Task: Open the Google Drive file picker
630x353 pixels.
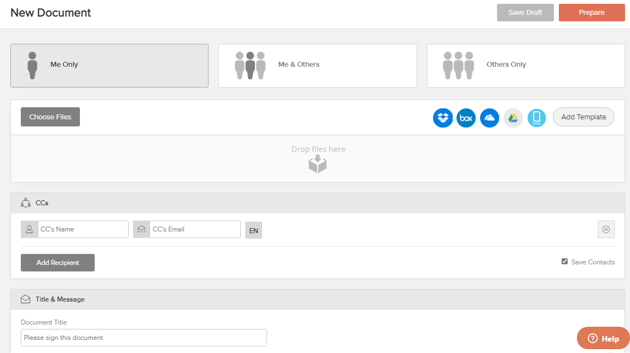Action: tap(513, 118)
